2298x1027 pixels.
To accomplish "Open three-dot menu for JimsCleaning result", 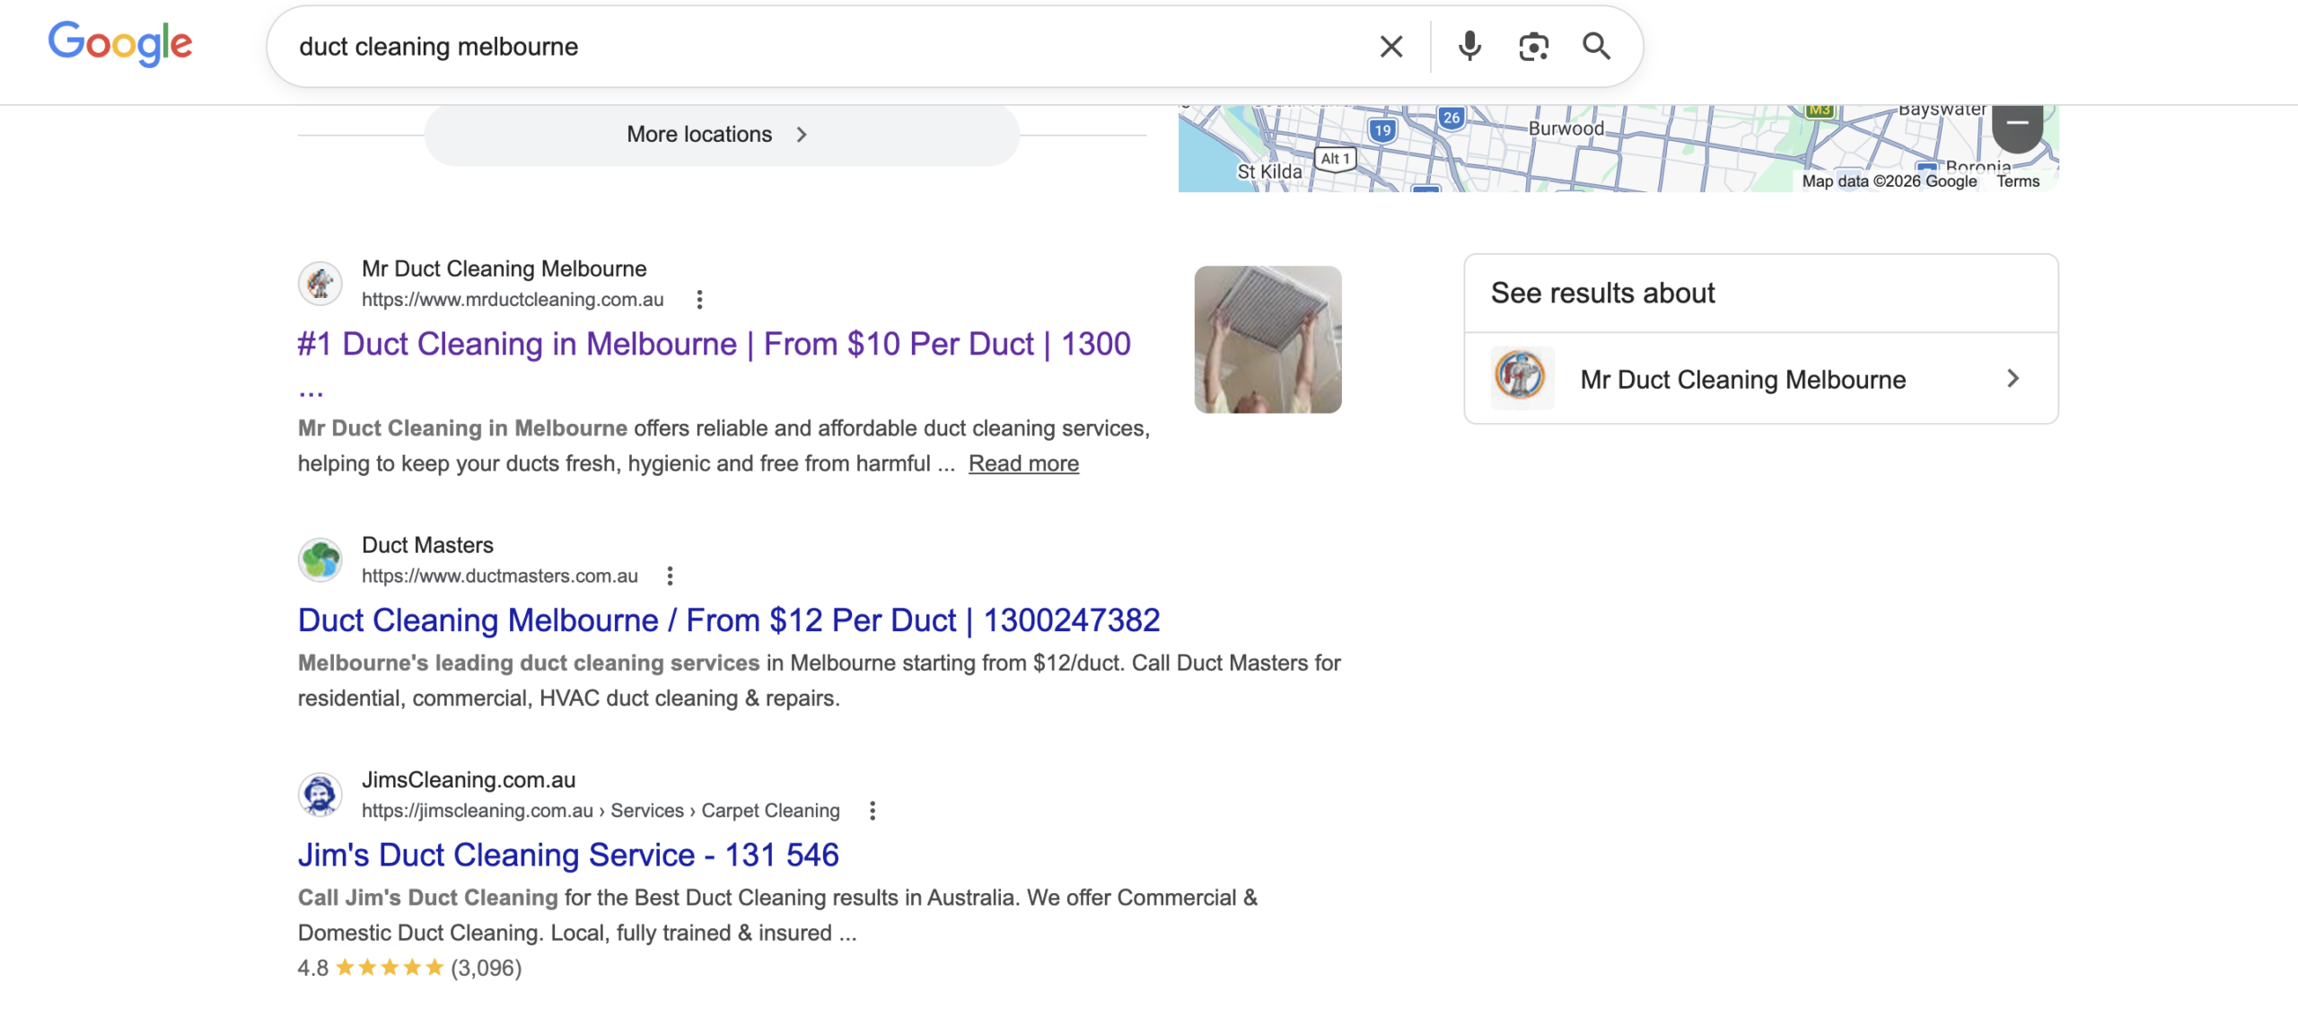I will click(x=872, y=812).
